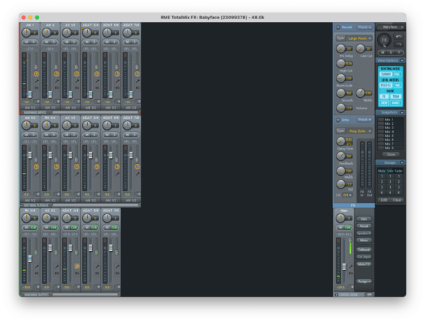This screenshot has width=425, height=322.
Task: Click the snapshot Store button
Action: pyautogui.click(x=391, y=155)
